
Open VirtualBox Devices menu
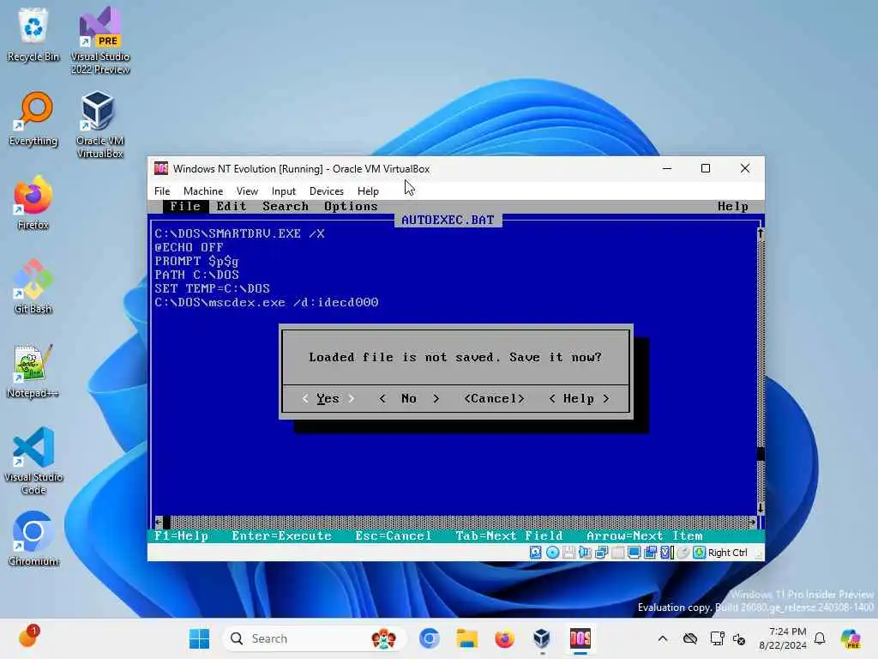327,191
